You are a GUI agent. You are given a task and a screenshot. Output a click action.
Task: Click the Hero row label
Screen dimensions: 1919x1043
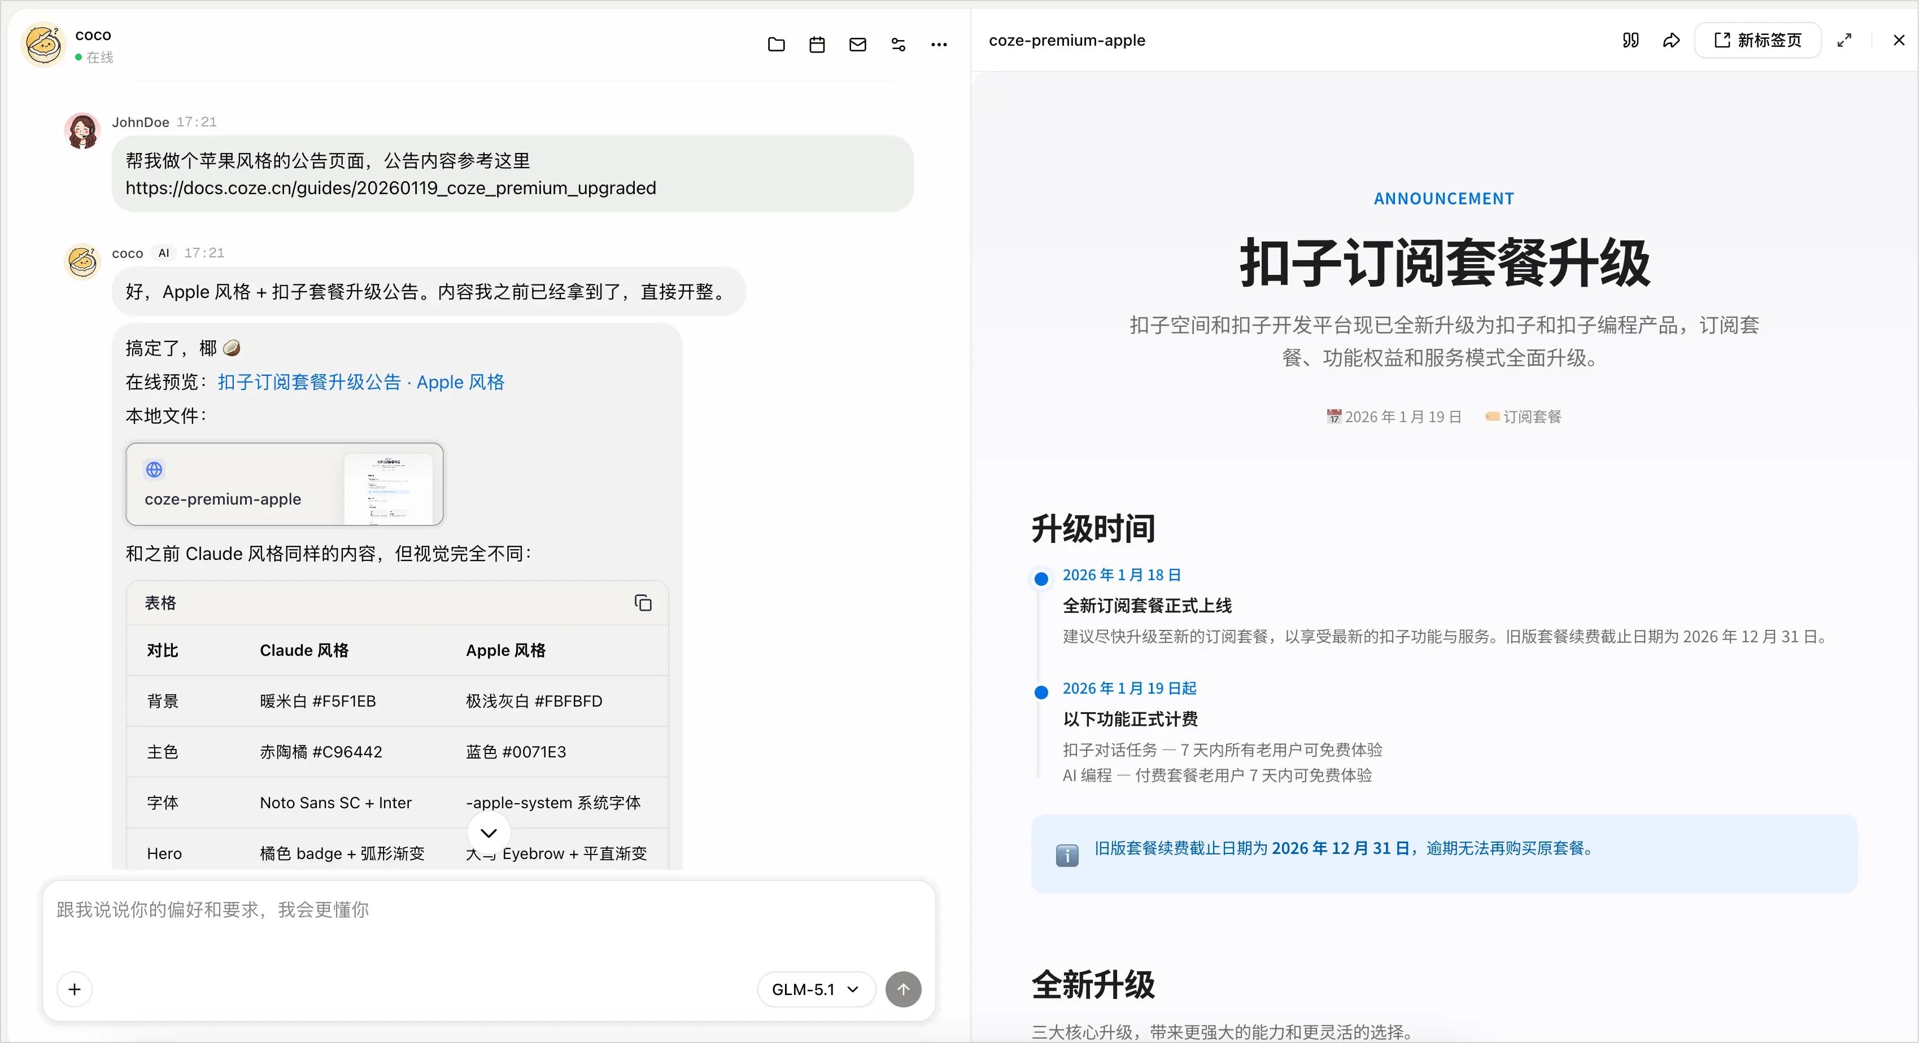coord(164,853)
